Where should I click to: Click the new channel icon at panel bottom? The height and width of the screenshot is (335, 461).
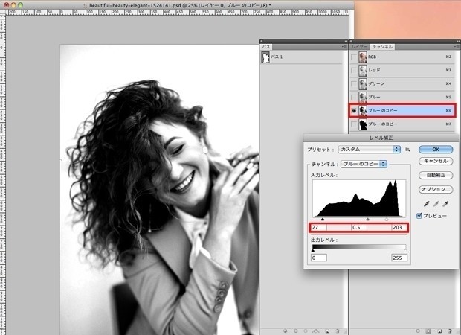(439, 329)
